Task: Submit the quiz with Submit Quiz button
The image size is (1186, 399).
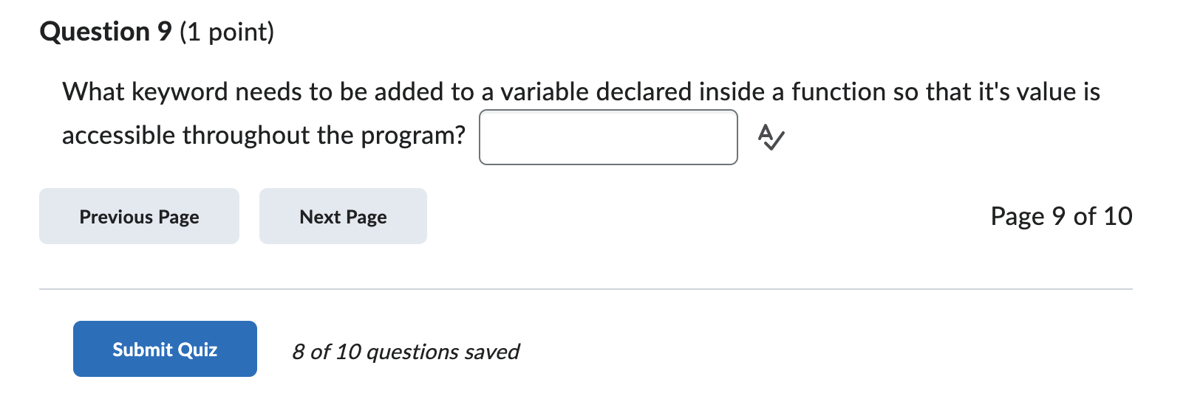Action: pos(165,349)
